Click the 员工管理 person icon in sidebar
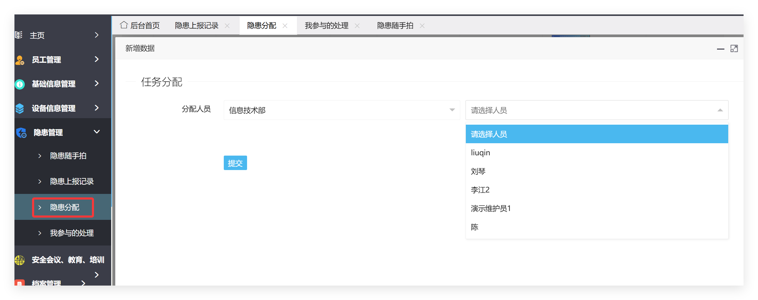 coord(19,60)
